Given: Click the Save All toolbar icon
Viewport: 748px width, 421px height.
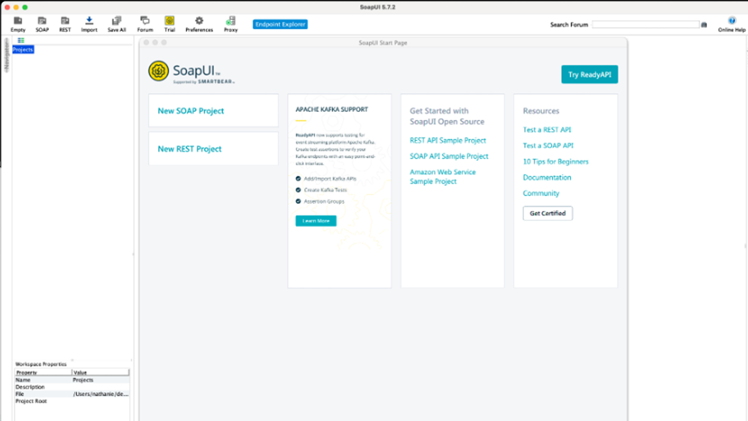Looking at the screenshot, I should [117, 24].
